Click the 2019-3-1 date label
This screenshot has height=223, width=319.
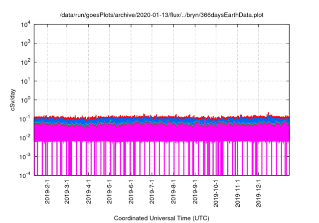67,192
